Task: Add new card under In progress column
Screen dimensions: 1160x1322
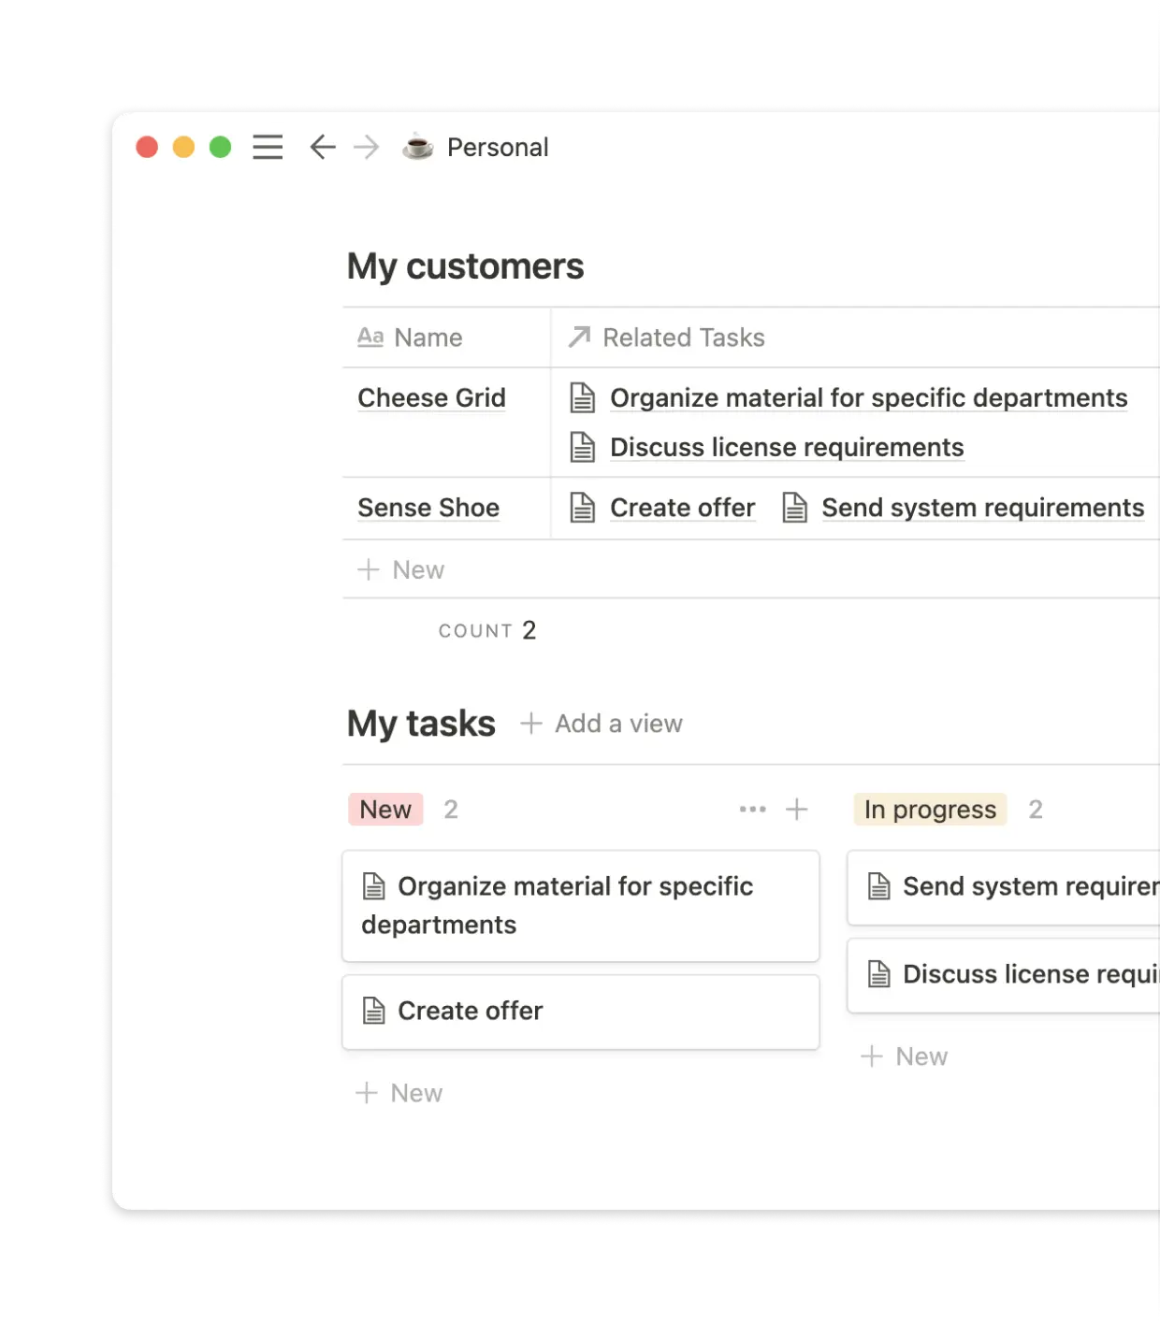Action: pyautogui.click(x=905, y=1056)
